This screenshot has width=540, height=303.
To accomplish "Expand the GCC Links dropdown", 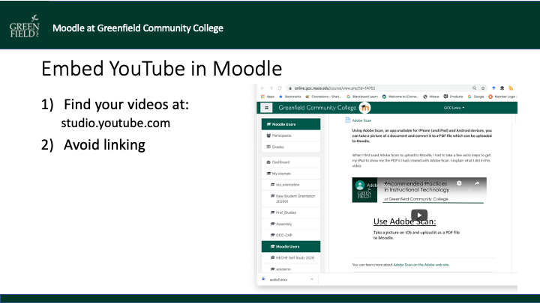I will tap(454, 108).
